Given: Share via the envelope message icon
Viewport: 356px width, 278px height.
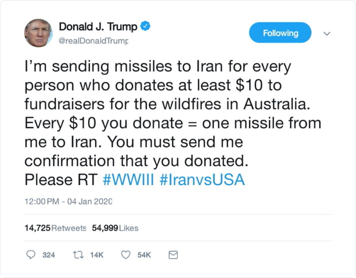Looking at the screenshot, I should tap(173, 255).
